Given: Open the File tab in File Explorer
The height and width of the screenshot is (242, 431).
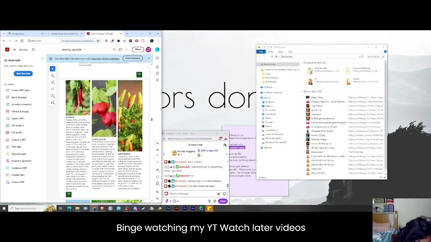Looking at the screenshot, I should coord(261,52).
